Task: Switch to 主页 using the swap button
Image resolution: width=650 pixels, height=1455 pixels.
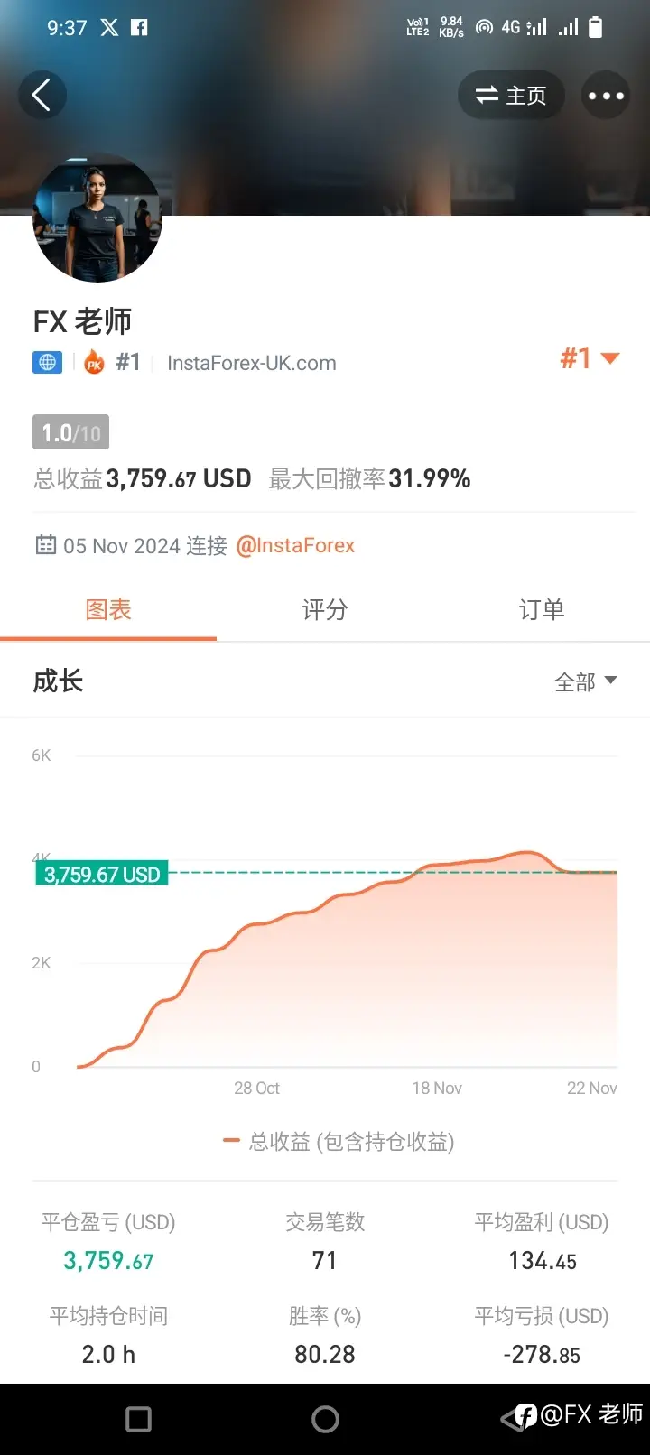Action: [511, 96]
